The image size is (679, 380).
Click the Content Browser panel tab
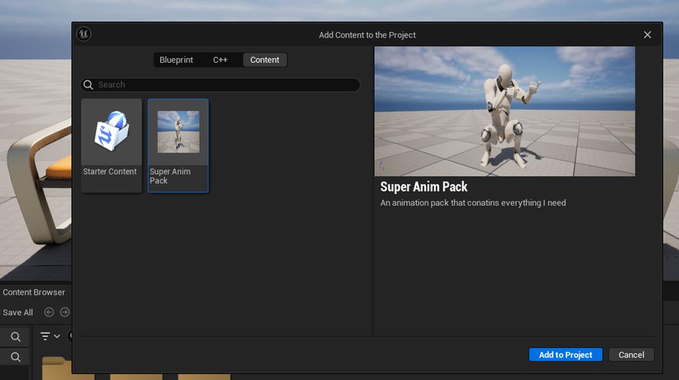coord(33,292)
